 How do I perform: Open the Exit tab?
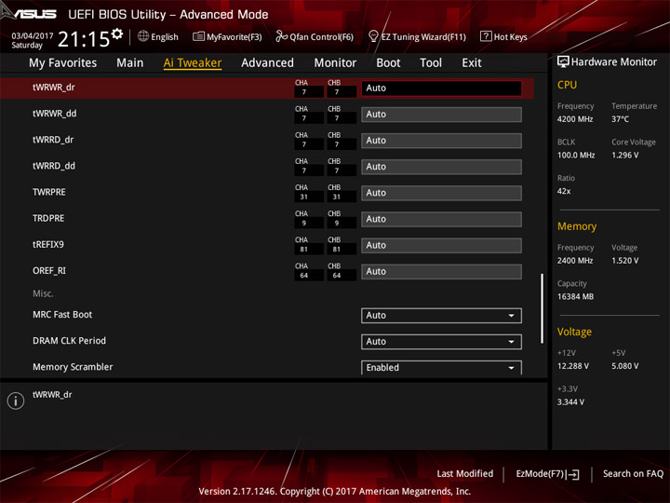pos(472,63)
